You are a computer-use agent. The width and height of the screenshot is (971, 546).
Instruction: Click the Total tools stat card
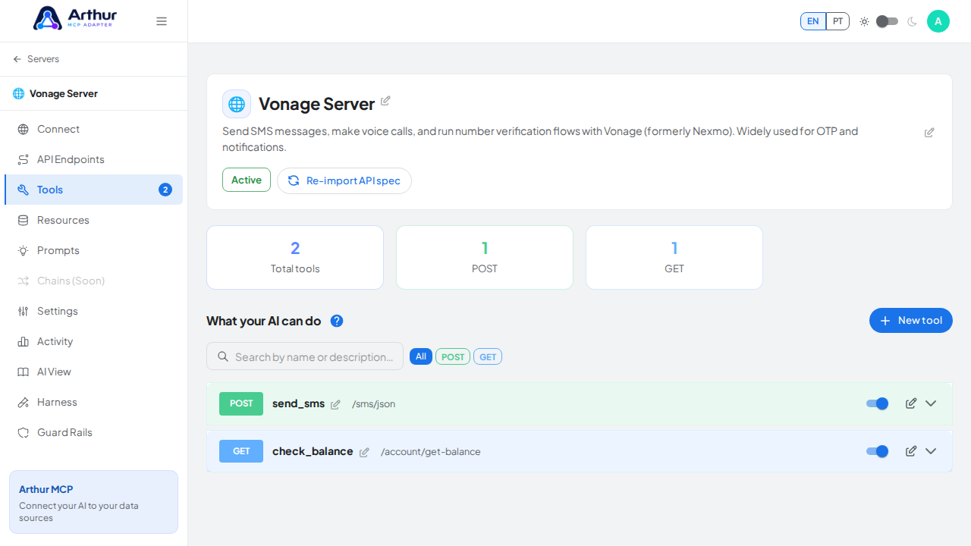(295, 257)
